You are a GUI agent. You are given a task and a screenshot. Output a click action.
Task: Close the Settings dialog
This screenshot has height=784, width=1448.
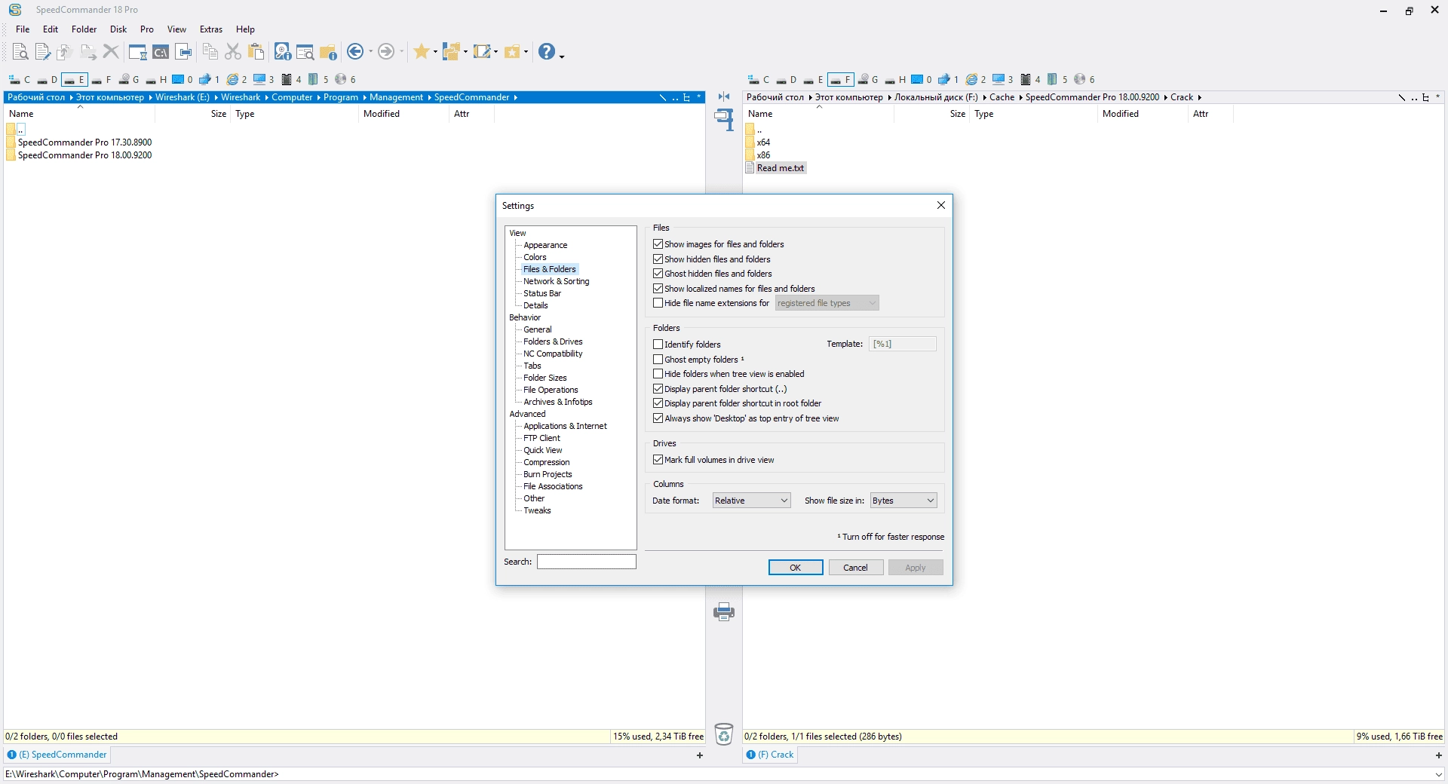940,205
